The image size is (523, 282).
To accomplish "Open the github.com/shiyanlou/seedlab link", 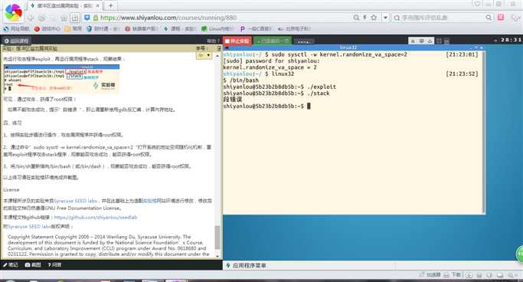I will point(96,218).
